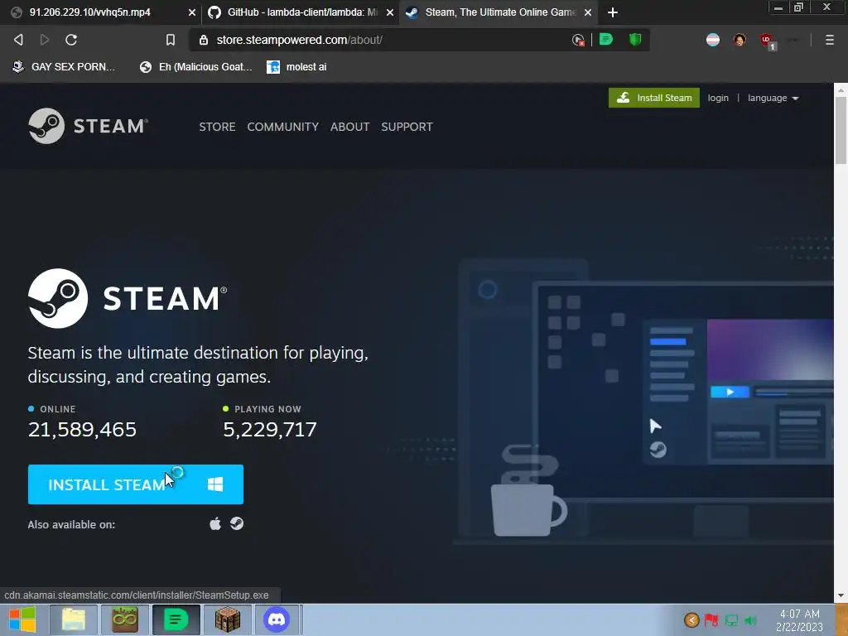Choose the Apple macOS download icon
The image size is (848, 636).
coord(215,523)
